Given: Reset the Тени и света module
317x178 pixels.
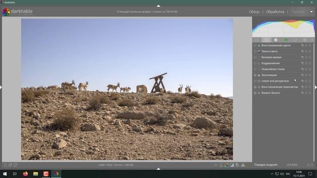Looking at the screenshot, I should (306, 51).
